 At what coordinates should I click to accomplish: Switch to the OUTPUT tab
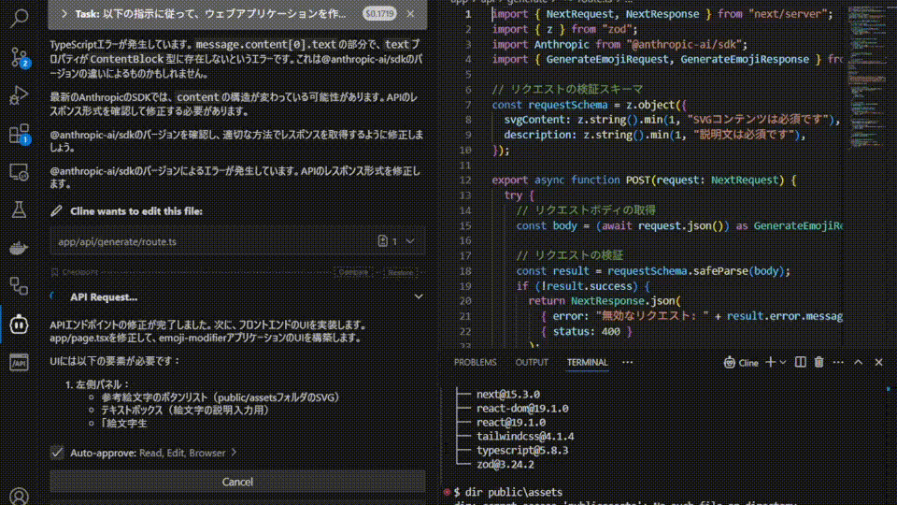click(x=532, y=363)
